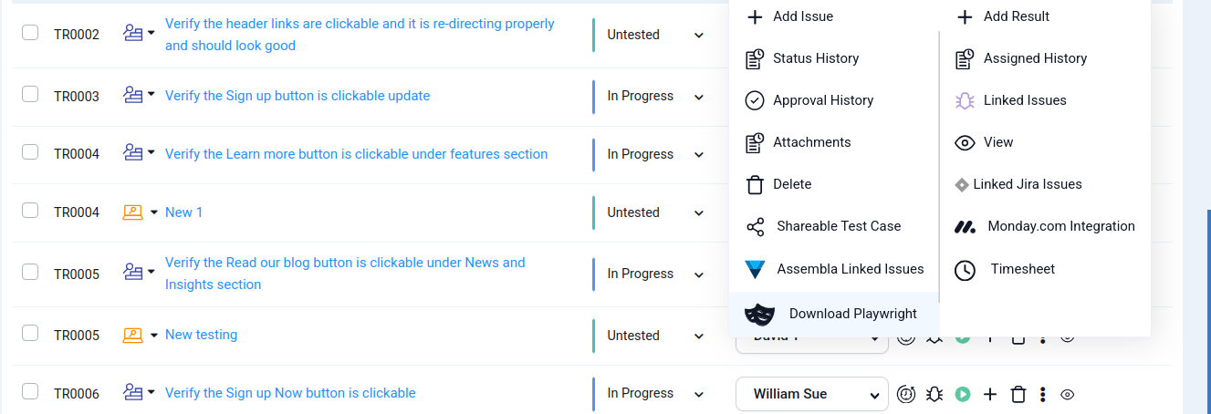The height and width of the screenshot is (414, 1211).
Task: Expand the Untested status dropdown for TR0002
Action: (x=699, y=36)
